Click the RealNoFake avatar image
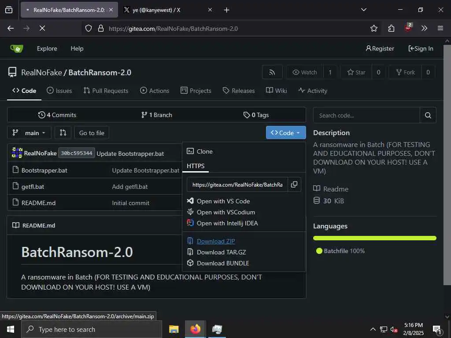The image size is (451, 338). (17, 153)
